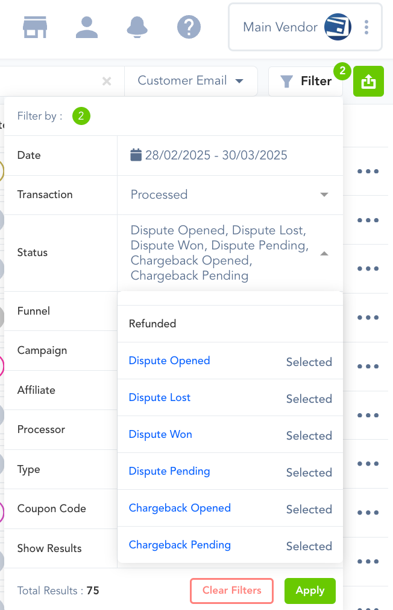Select the Refunded status option
Viewport: 393px width, 610px height.
pyautogui.click(x=230, y=324)
